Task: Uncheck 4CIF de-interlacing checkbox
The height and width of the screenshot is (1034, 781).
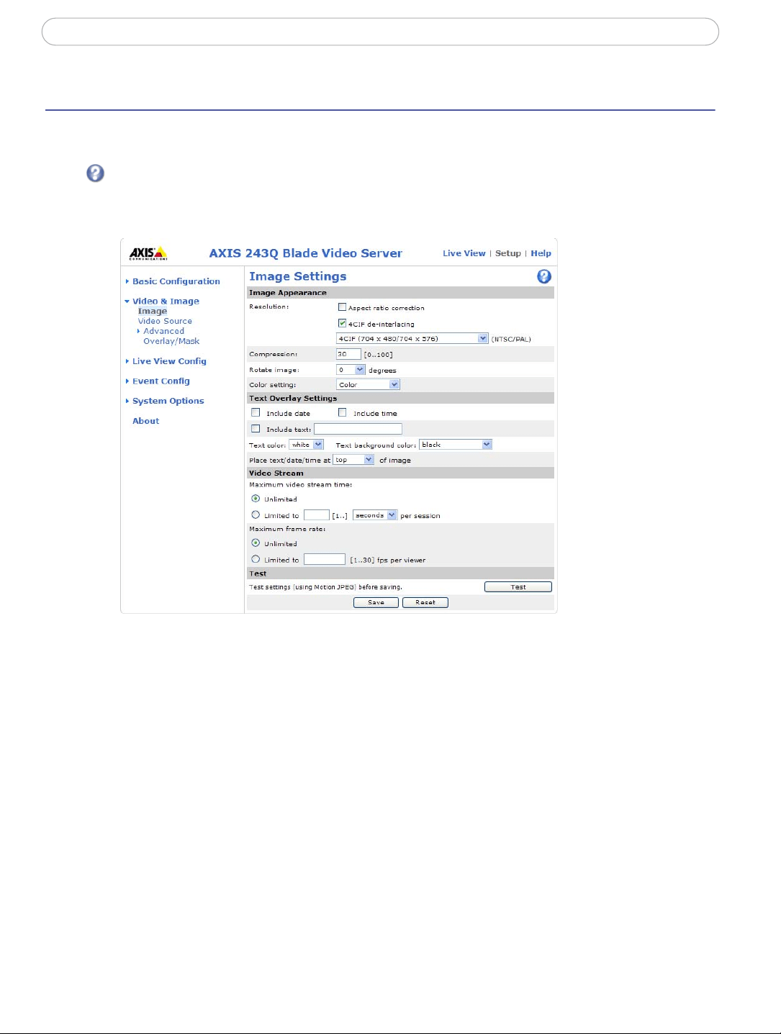Action: pyautogui.click(x=342, y=323)
